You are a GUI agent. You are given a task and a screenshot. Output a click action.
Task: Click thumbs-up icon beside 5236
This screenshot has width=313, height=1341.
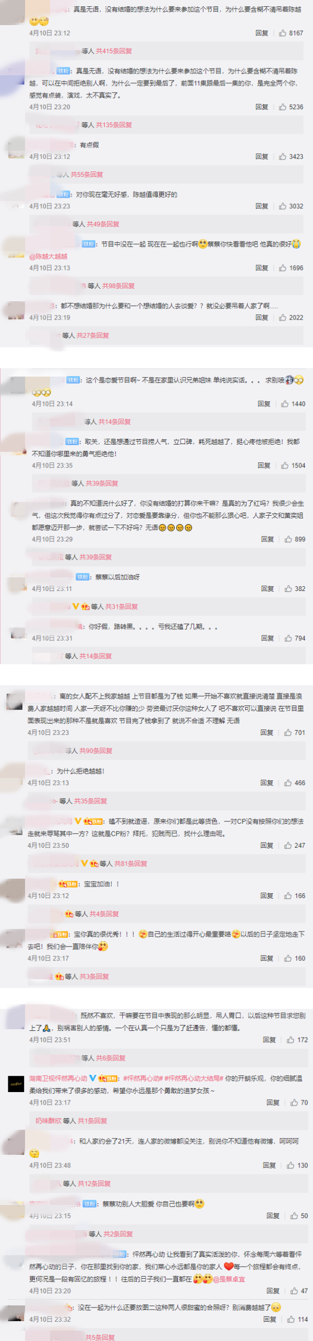tap(282, 107)
